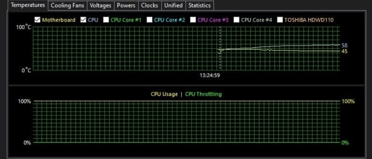Enable the TOSHIBA HDWD110 checkbox
Viewport: 372px width, 159px height.
click(280, 20)
